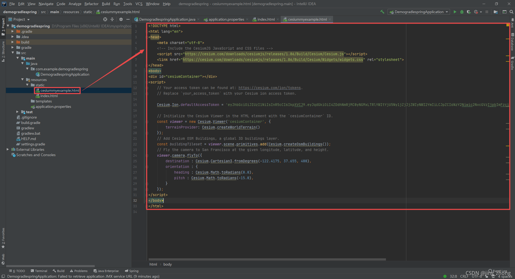Open the Project Structure toolbar icon
Screen dimensions: 515x279
(496, 12)
